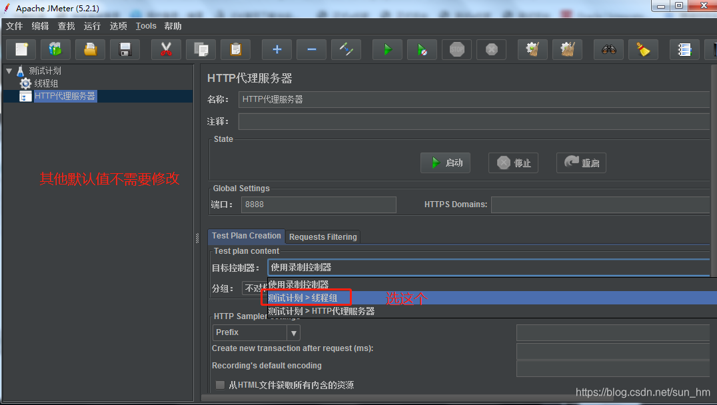Save the test plan floppy icon

point(125,49)
